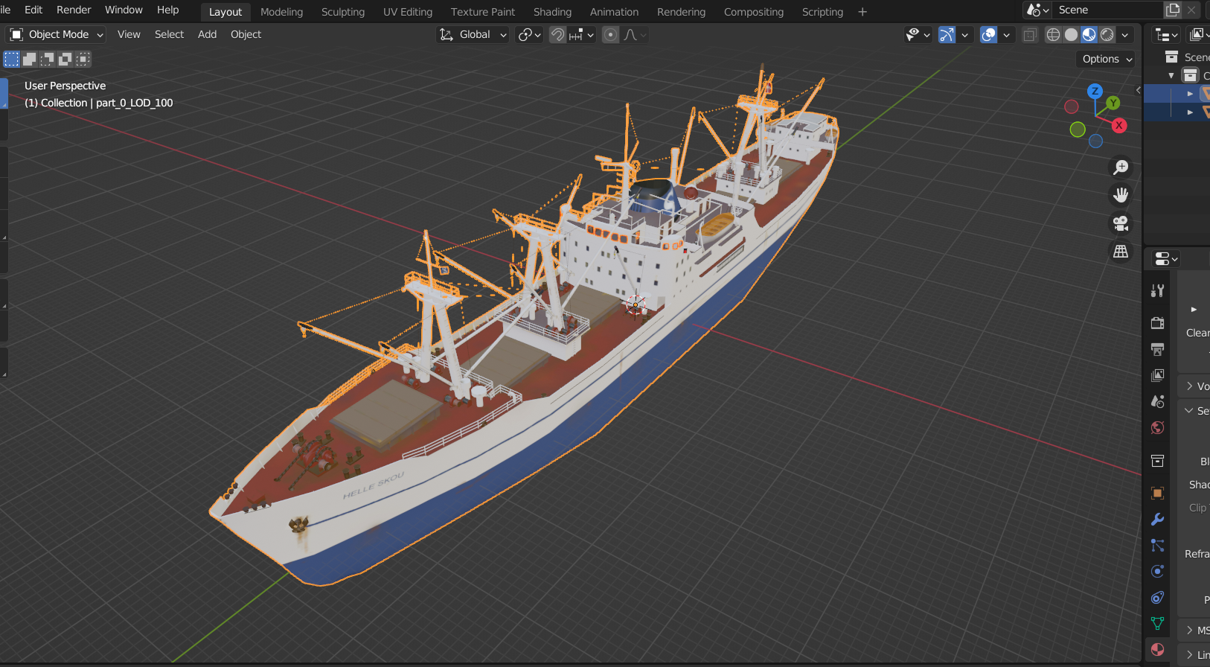Open the Options dropdown in viewport
Viewport: 1210px width, 667px height.
tap(1106, 59)
